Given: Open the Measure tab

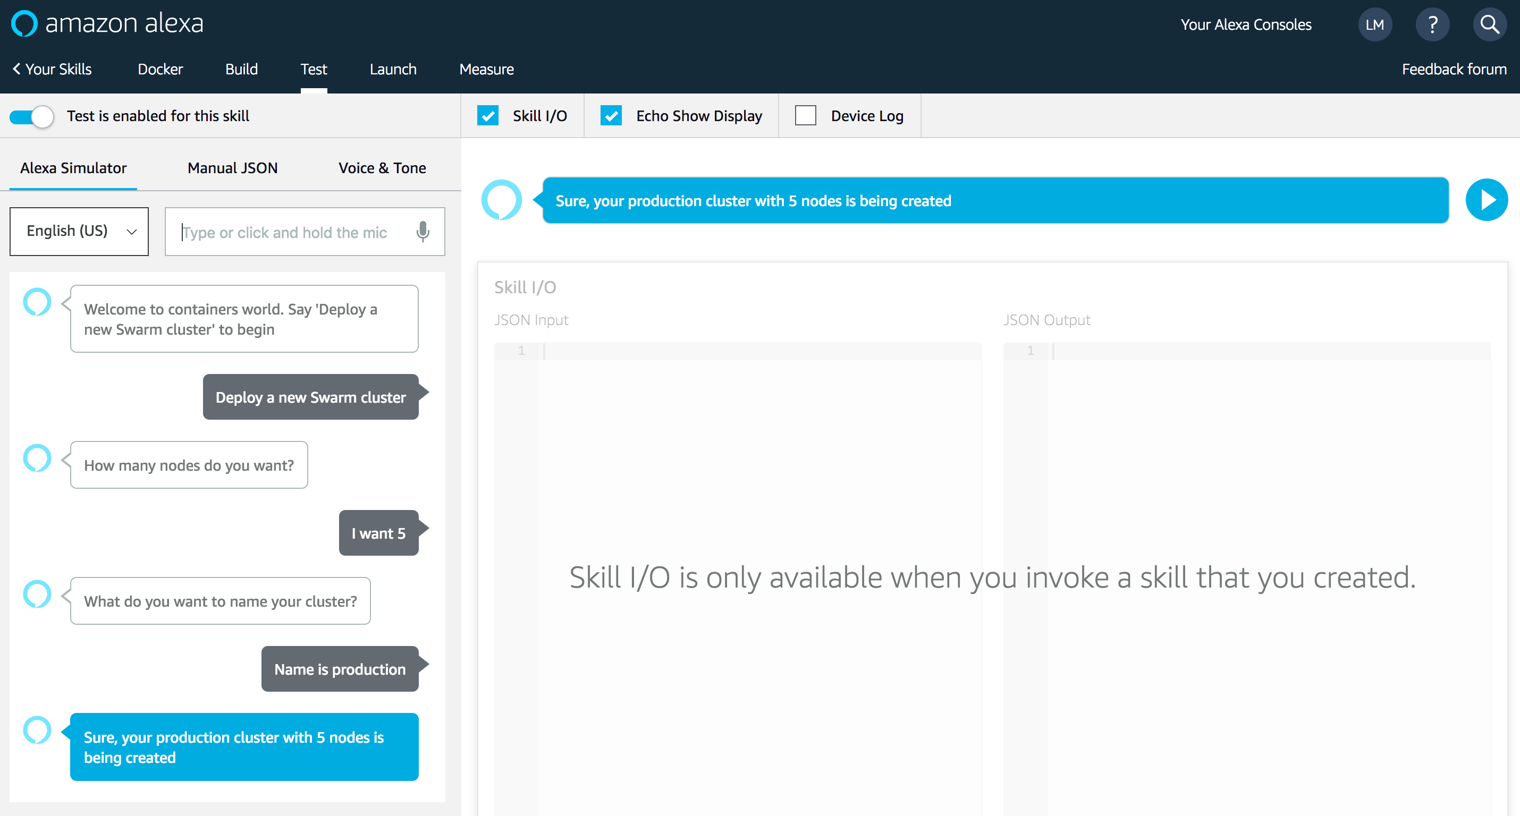Looking at the screenshot, I should coord(487,69).
